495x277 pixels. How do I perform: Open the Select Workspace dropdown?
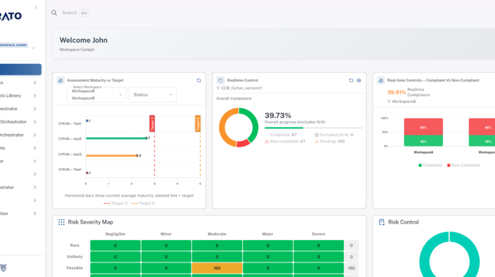tap(96, 95)
